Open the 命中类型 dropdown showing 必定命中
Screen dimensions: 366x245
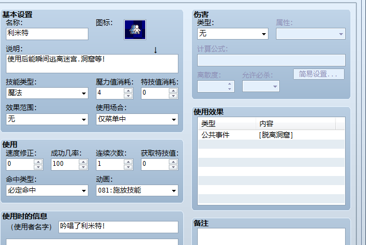(x=47, y=190)
